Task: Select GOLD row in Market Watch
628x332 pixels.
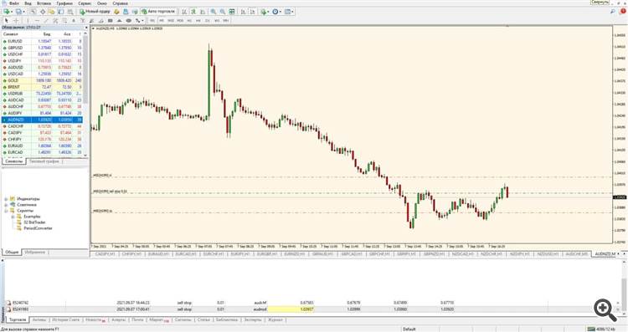Action: click(x=42, y=80)
